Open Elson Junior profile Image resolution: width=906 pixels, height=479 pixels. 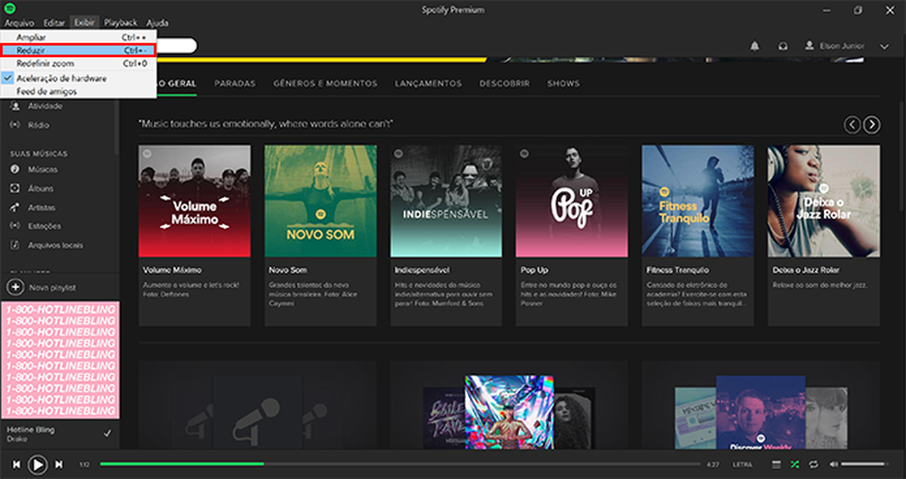(x=835, y=46)
